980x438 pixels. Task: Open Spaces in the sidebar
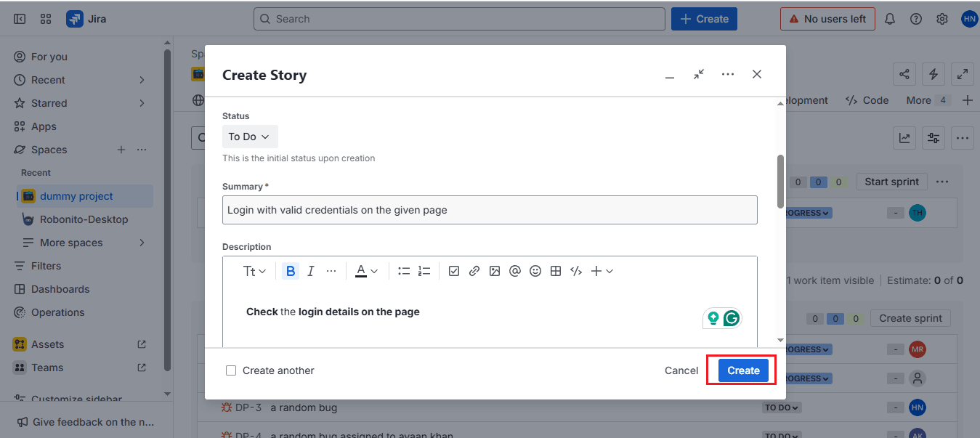(x=49, y=150)
